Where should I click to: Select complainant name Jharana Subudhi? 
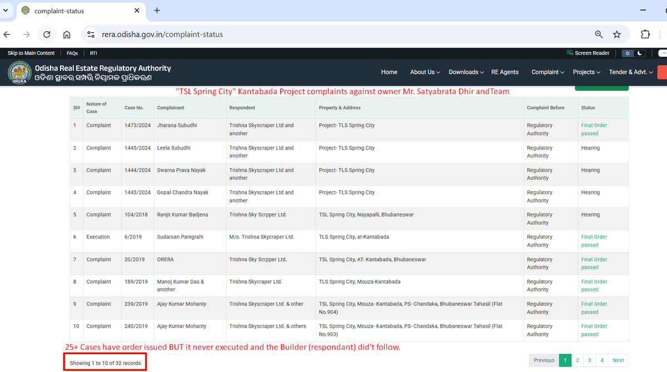pos(177,125)
